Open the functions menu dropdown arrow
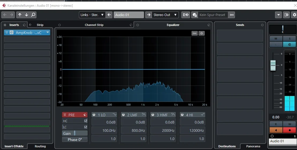 click(x=278, y=15)
